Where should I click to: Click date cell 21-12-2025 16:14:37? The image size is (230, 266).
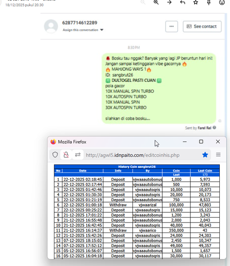pyautogui.click(x=83, y=230)
